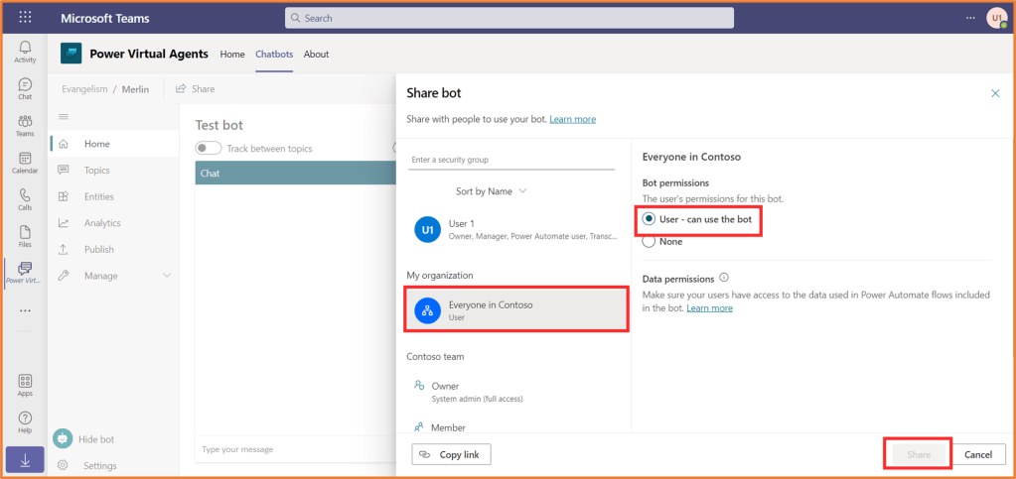Open more options ellipsis in title bar
Image resolution: width=1016 pixels, height=479 pixels.
pos(970,18)
